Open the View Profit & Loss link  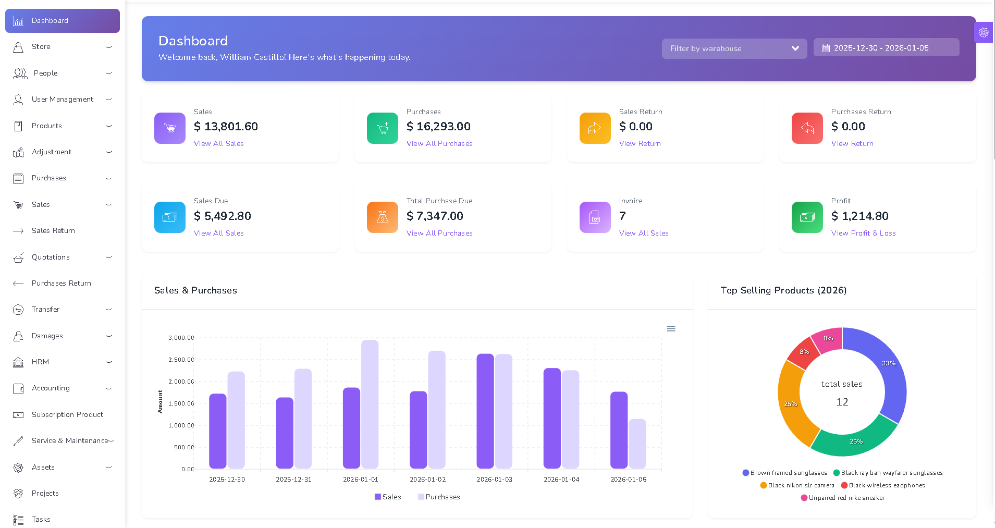863,234
